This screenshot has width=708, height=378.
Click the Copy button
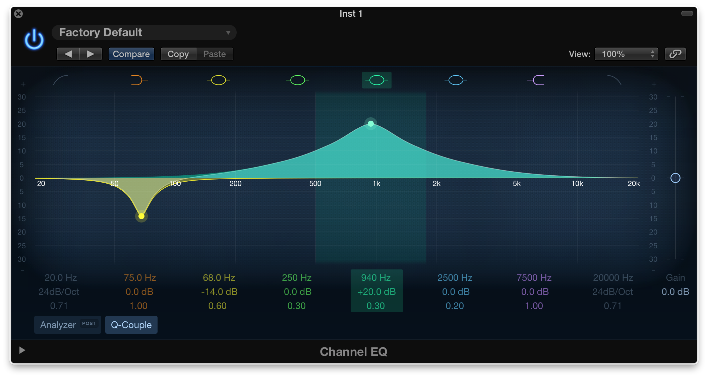click(178, 54)
